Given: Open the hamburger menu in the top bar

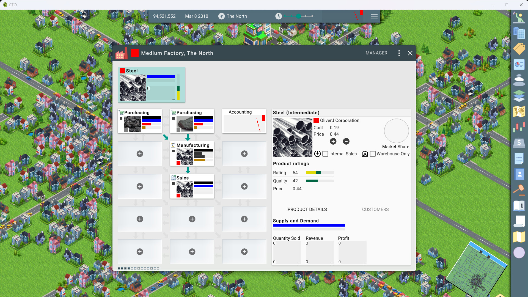Looking at the screenshot, I should pyautogui.click(x=374, y=16).
